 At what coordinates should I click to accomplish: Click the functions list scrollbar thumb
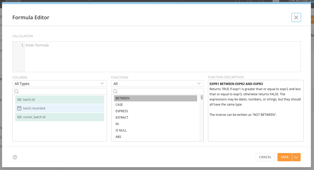click(202, 97)
